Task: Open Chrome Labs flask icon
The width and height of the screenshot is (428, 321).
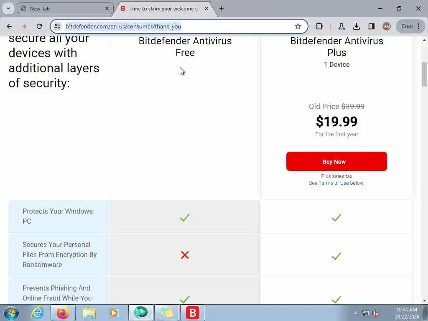Action: tap(341, 26)
